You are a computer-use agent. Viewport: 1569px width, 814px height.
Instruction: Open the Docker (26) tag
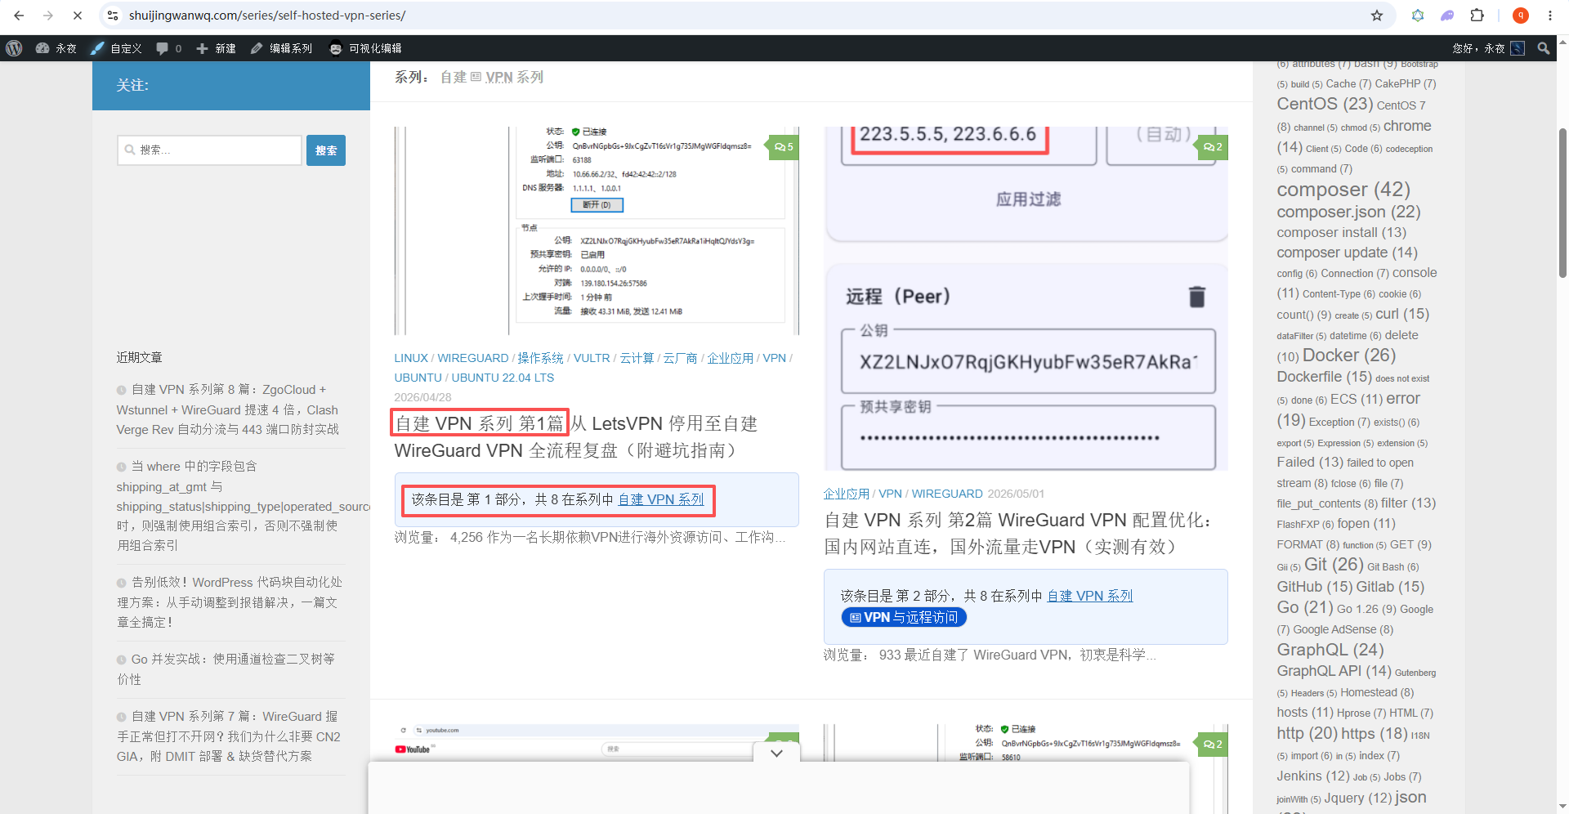pos(1349,356)
